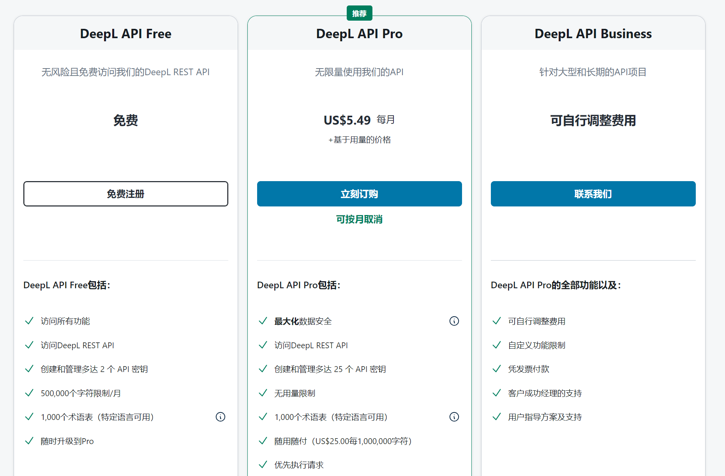Open info icon for Pro plan 1,000个术语表
This screenshot has width=725, height=476.
pos(454,417)
